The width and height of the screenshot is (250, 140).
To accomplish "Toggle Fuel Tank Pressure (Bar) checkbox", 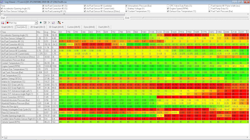I will tap(209, 11).
